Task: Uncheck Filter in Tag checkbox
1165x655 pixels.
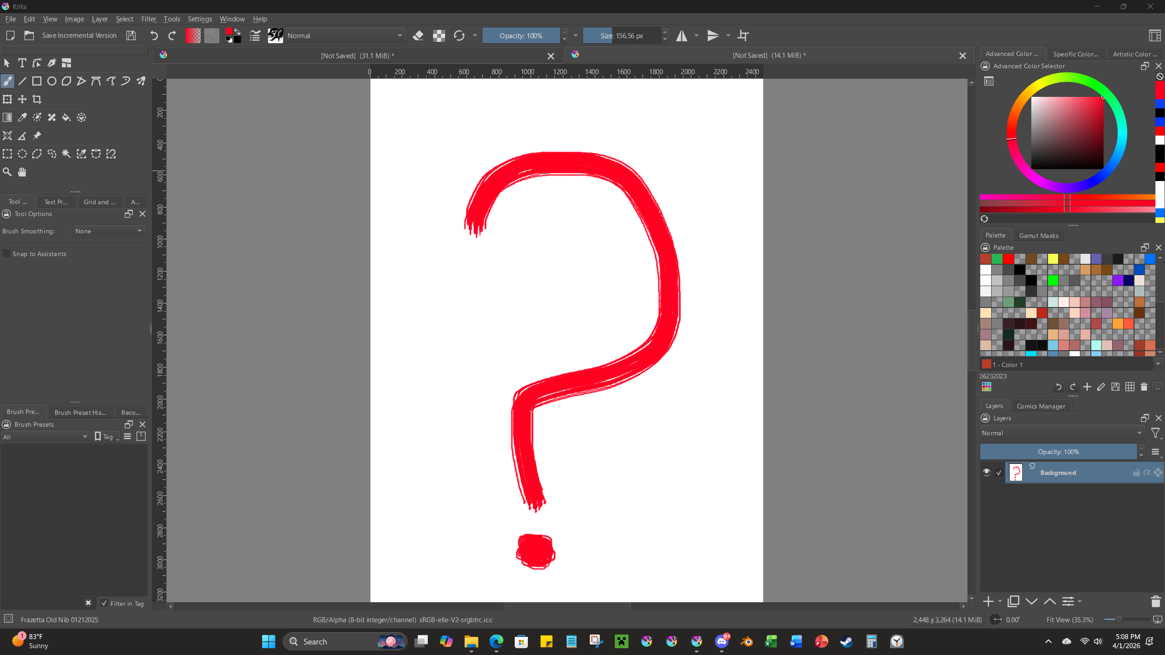Action: pyautogui.click(x=104, y=603)
